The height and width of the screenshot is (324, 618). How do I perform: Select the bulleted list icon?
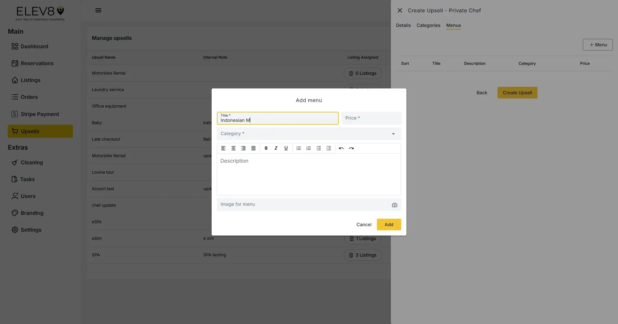[x=298, y=148]
